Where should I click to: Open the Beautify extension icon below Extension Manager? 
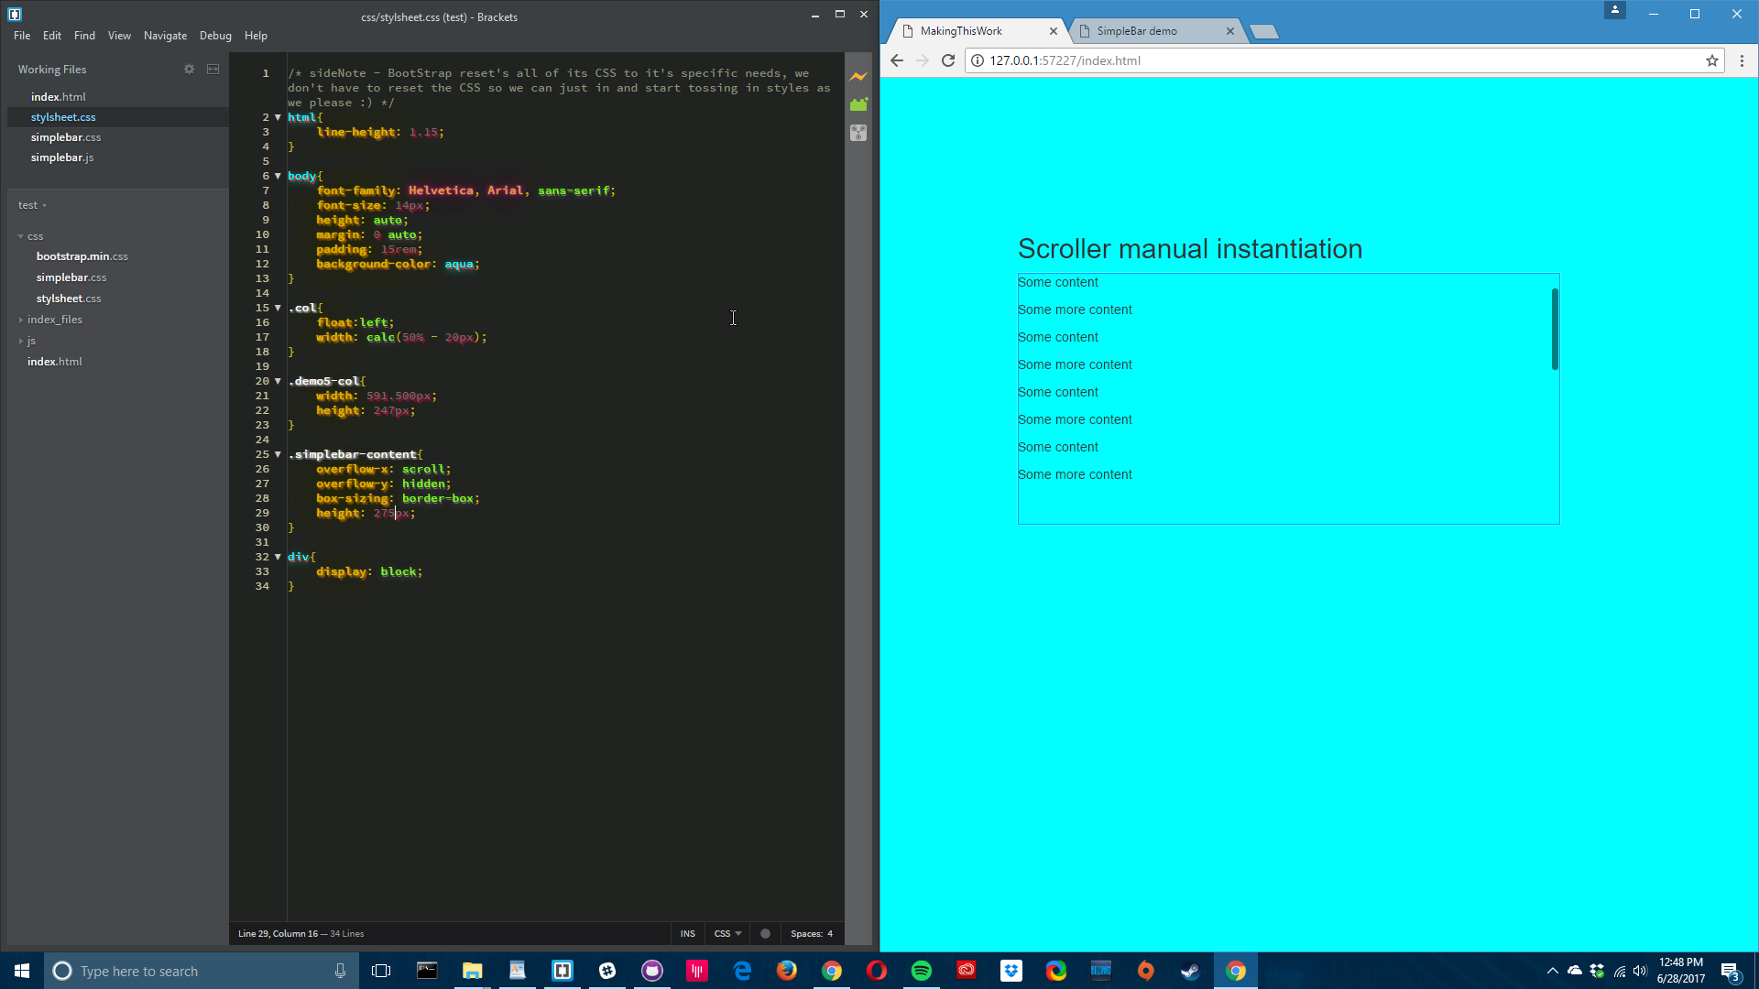(858, 133)
